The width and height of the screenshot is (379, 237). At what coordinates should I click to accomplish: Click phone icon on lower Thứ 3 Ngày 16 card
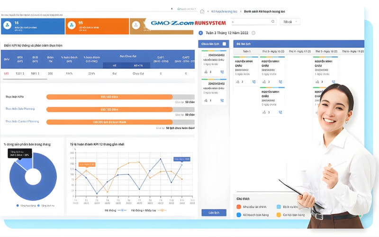[x=280, y=112]
